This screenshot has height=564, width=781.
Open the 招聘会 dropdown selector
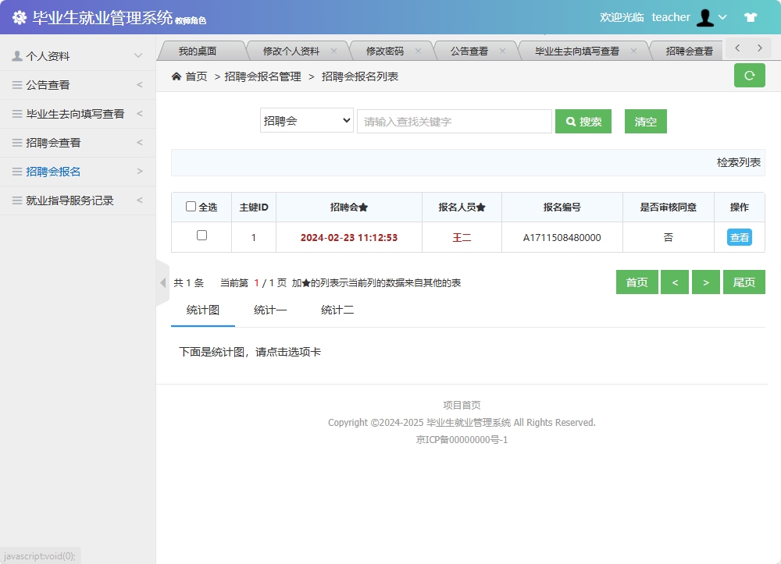306,121
